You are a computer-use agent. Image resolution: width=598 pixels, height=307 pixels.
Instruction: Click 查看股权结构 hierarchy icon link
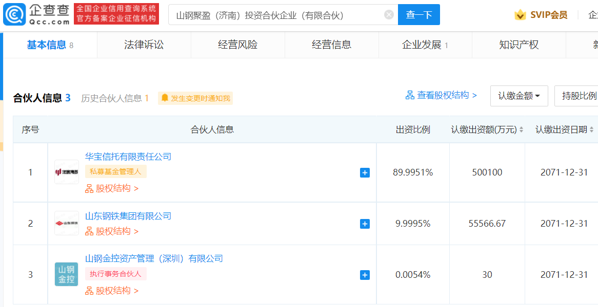(410, 95)
